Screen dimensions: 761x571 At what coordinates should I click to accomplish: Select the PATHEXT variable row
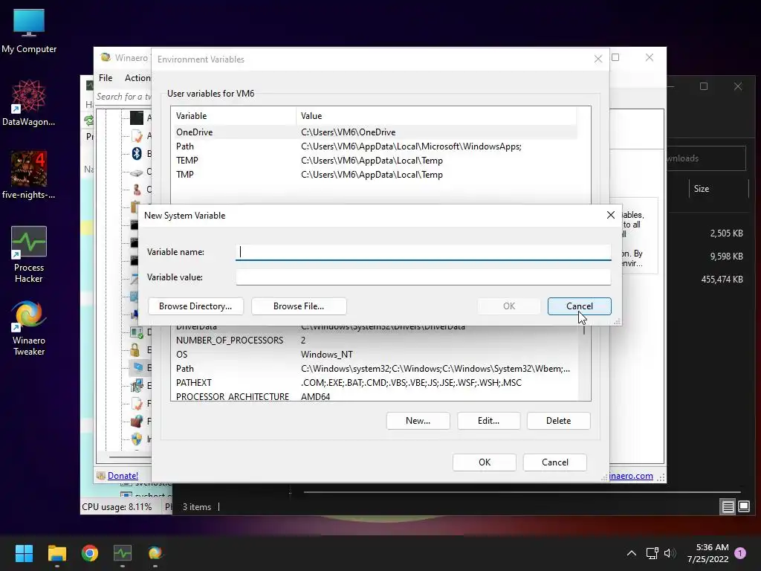pos(375,383)
